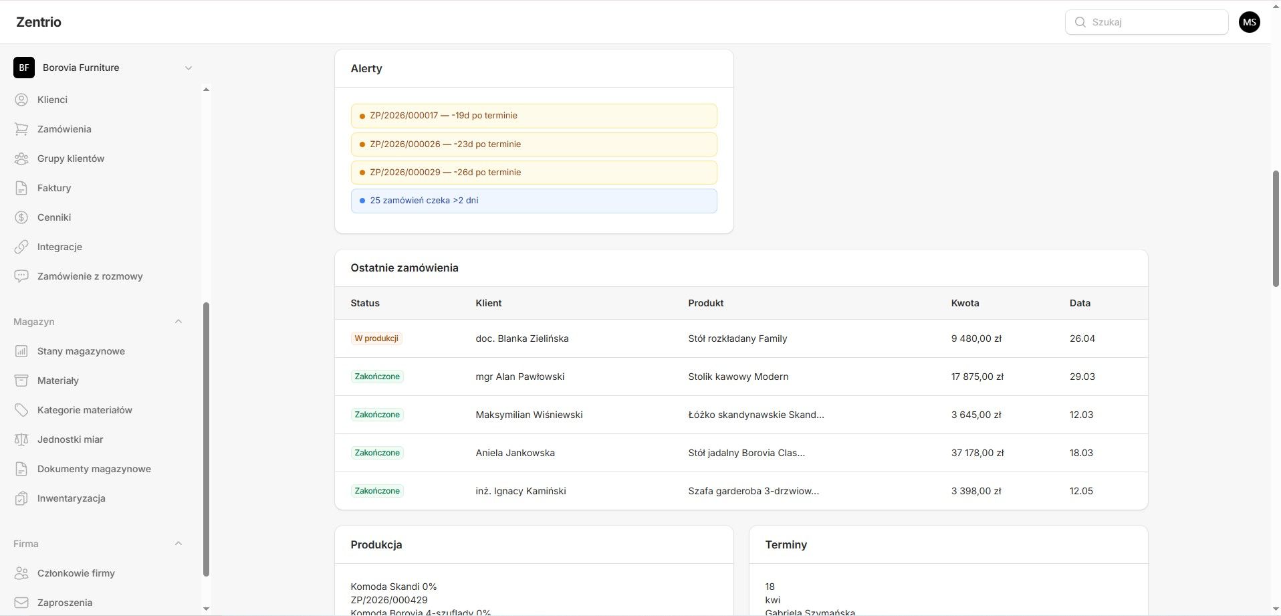This screenshot has width=1281, height=616.
Task: Open Stany magazynowe page
Action: click(81, 351)
